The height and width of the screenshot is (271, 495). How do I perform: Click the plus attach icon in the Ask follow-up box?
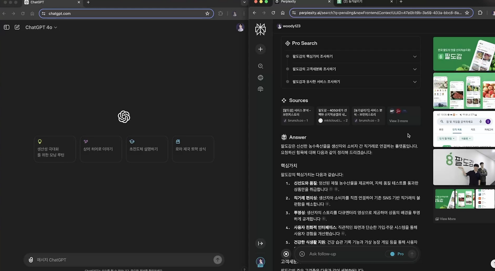(302, 254)
